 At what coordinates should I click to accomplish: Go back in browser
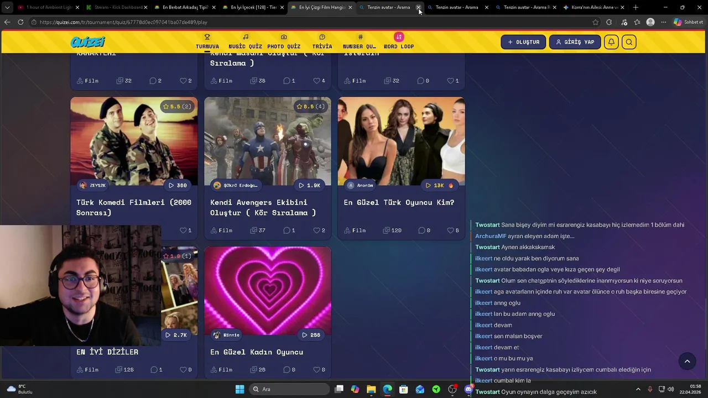point(7,22)
